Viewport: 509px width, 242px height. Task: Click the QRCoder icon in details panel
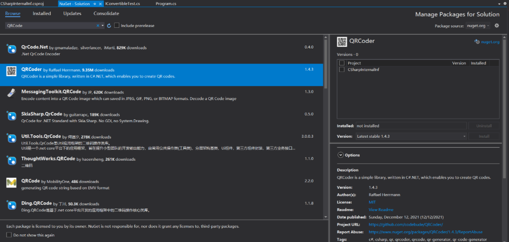(x=342, y=41)
